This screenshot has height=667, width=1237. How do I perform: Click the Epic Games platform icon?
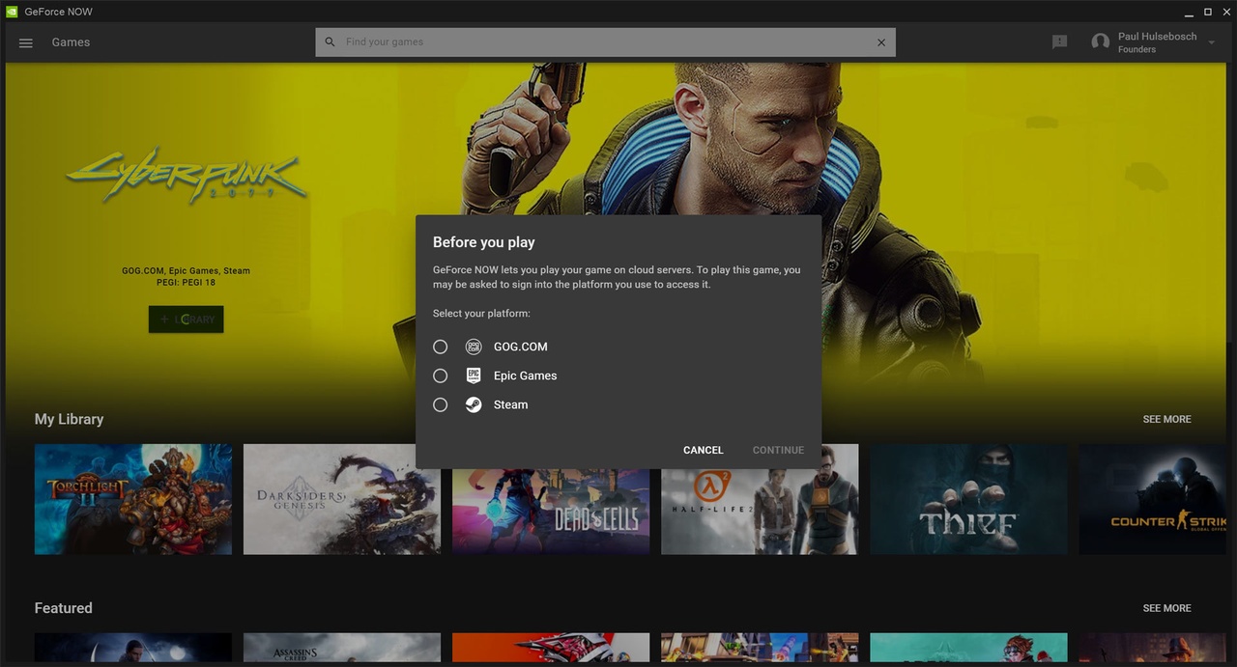pyautogui.click(x=474, y=375)
